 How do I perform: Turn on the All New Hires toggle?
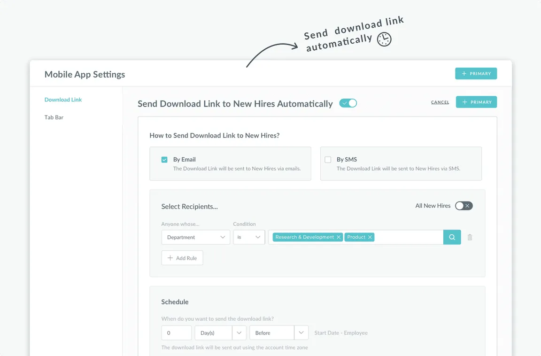coord(464,206)
